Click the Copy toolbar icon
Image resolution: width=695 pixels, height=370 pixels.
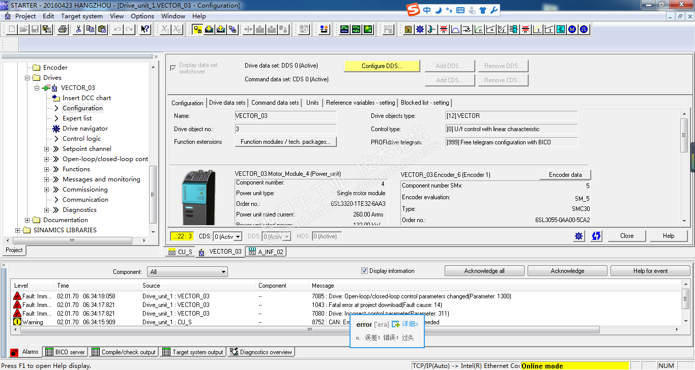(x=90, y=29)
